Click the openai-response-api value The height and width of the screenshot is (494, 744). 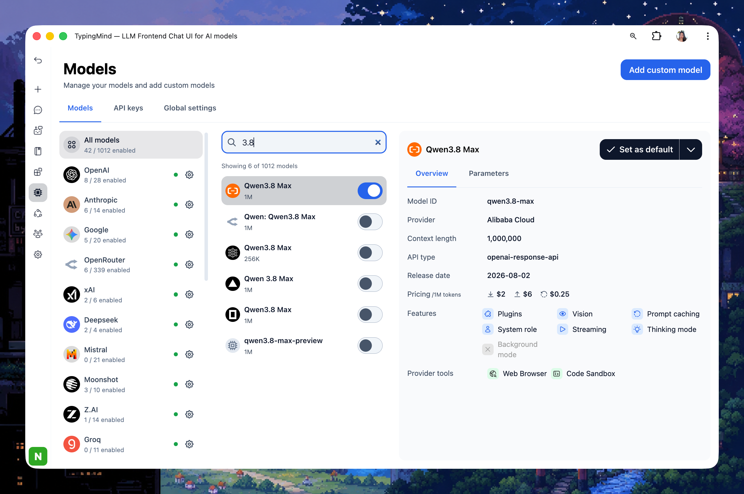tap(523, 257)
